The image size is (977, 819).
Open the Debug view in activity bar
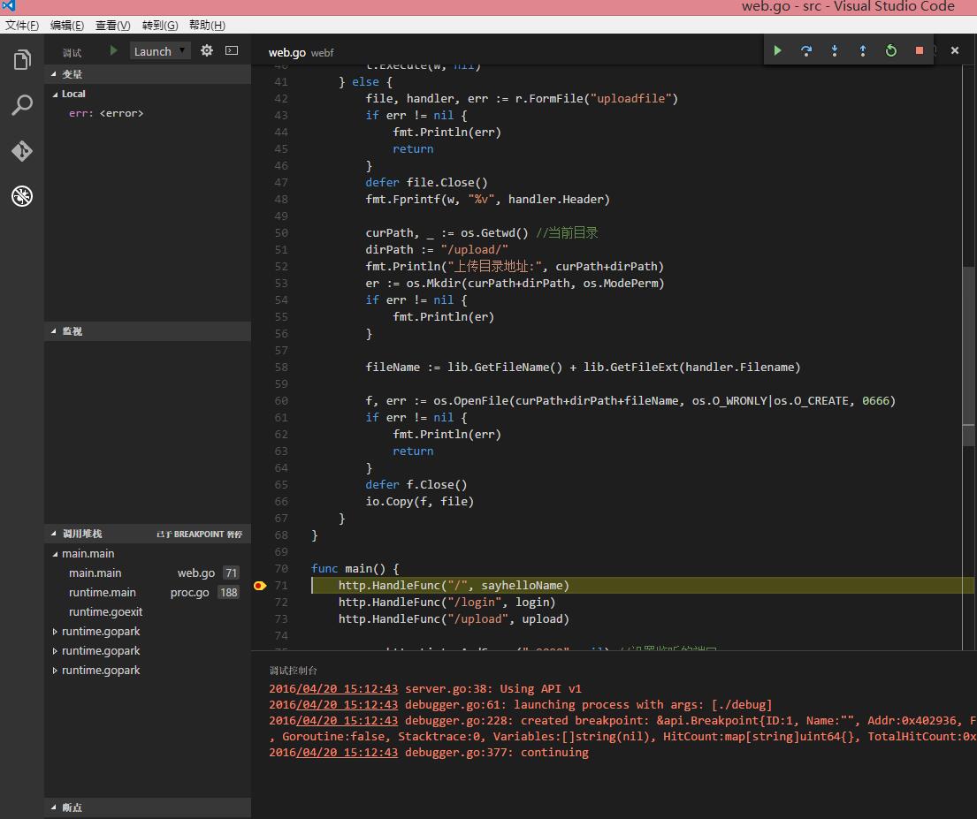(22, 196)
